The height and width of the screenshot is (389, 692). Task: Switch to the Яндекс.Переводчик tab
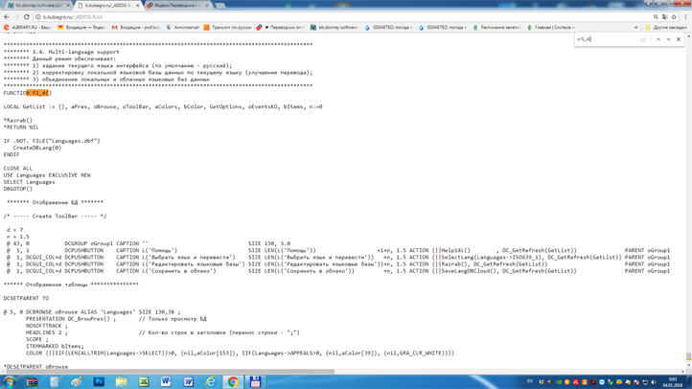tap(175, 5)
